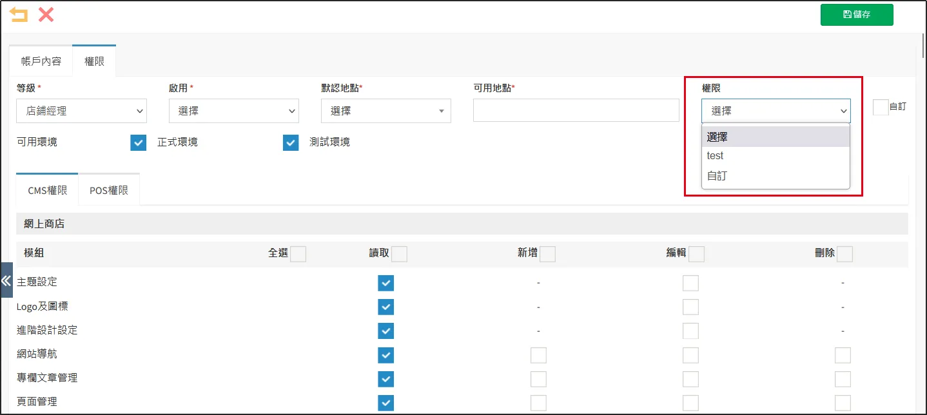Enable the 自訂 checkbox
This screenshot has width=927, height=415.
pyautogui.click(x=881, y=108)
